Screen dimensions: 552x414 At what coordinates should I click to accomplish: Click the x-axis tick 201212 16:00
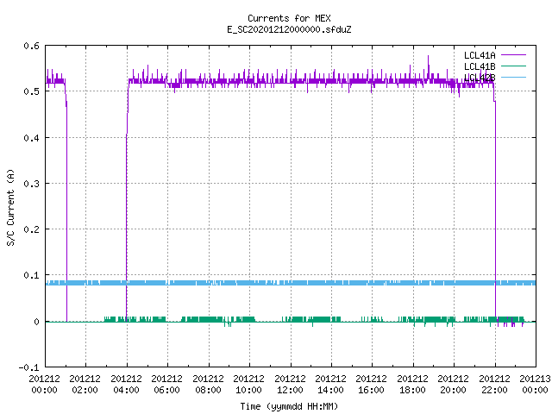click(x=372, y=384)
